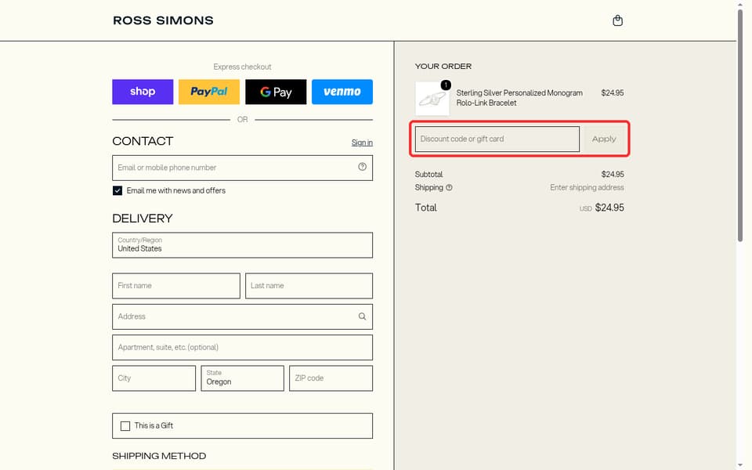Click the Enter shipping address text
The image size is (752, 470).
587,187
